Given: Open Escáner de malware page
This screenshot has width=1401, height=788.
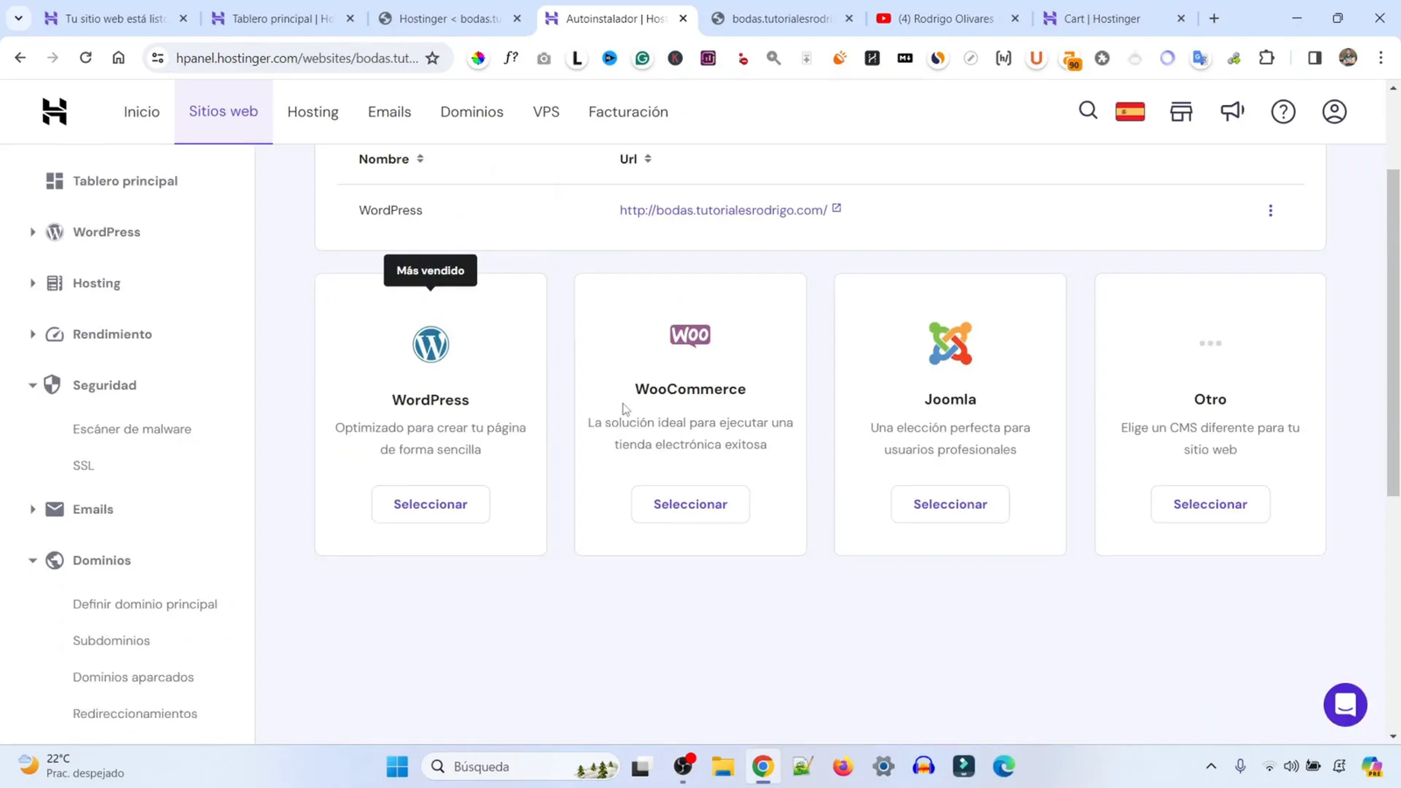Looking at the screenshot, I should (132, 429).
